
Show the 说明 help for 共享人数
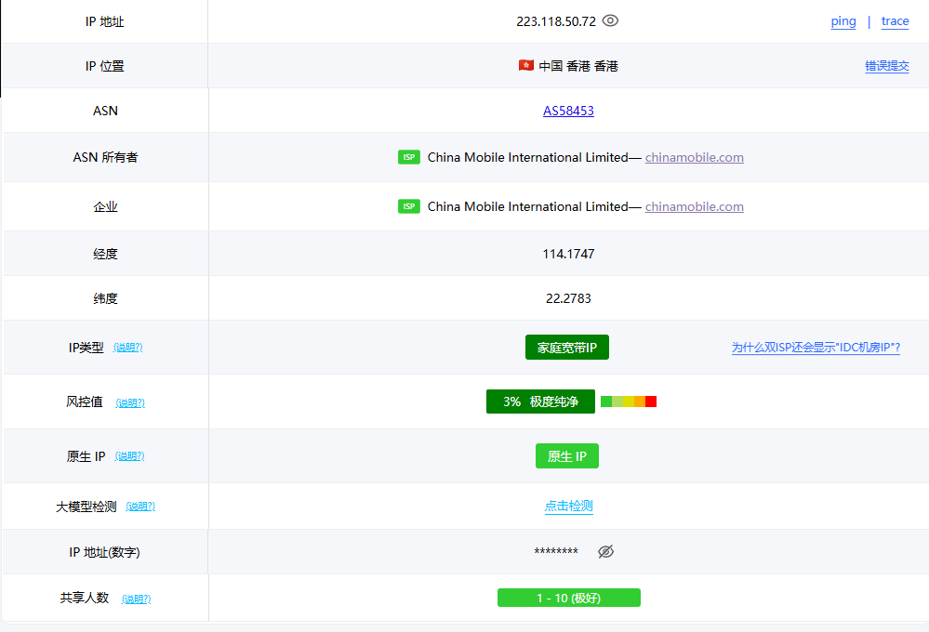136,599
